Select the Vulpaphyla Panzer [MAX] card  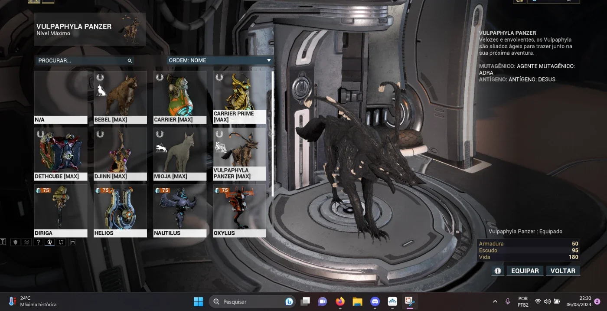tap(239, 154)
